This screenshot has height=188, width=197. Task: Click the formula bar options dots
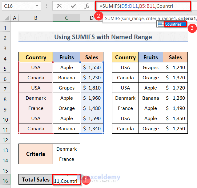click(47, 6)
